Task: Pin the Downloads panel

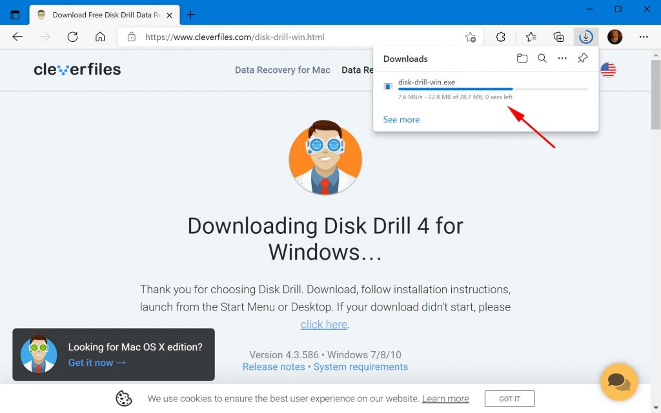Action: [x=582, y=58]
